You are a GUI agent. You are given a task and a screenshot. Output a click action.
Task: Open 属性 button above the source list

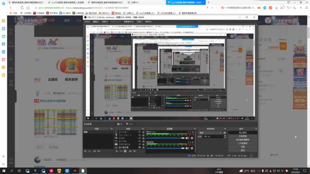coord(120,124)
